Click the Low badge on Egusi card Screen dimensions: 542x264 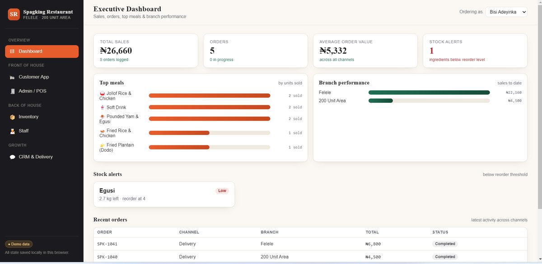(222, 191)
